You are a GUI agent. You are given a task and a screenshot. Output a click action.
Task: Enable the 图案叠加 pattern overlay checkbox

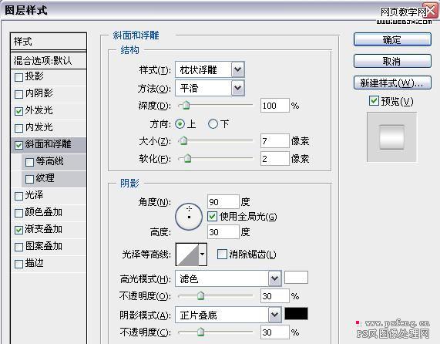point(18,247)
